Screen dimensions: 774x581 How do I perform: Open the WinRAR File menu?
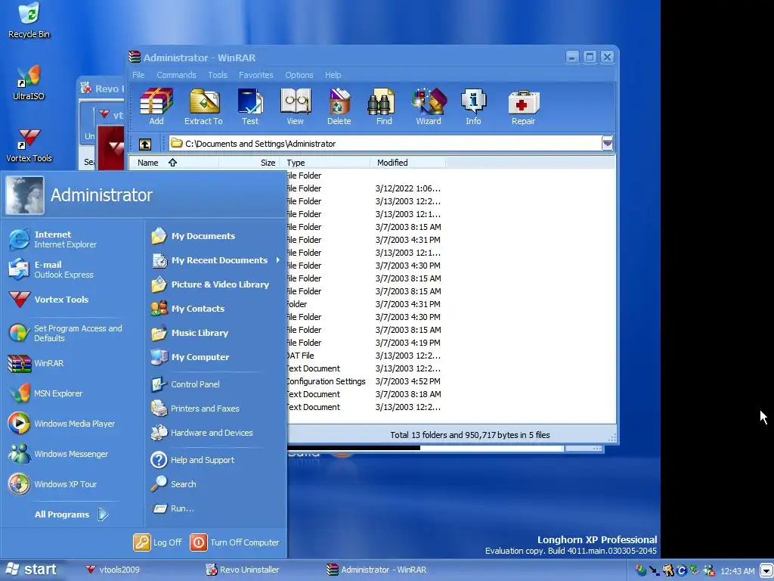click(x=138, y=75)
